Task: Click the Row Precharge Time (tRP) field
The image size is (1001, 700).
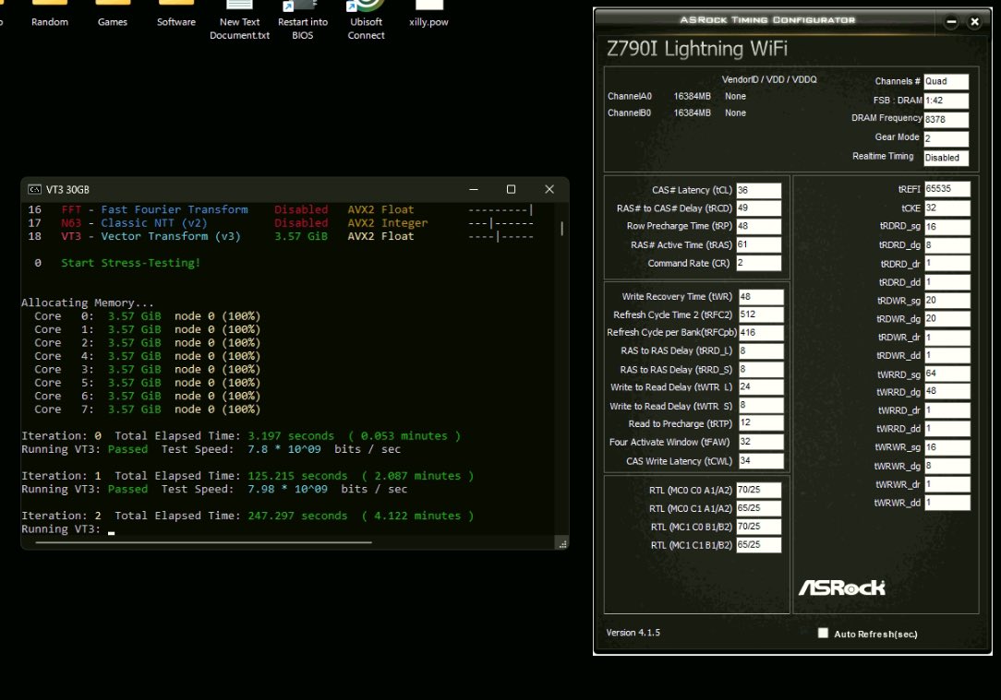Action: (x=758, y=226)
